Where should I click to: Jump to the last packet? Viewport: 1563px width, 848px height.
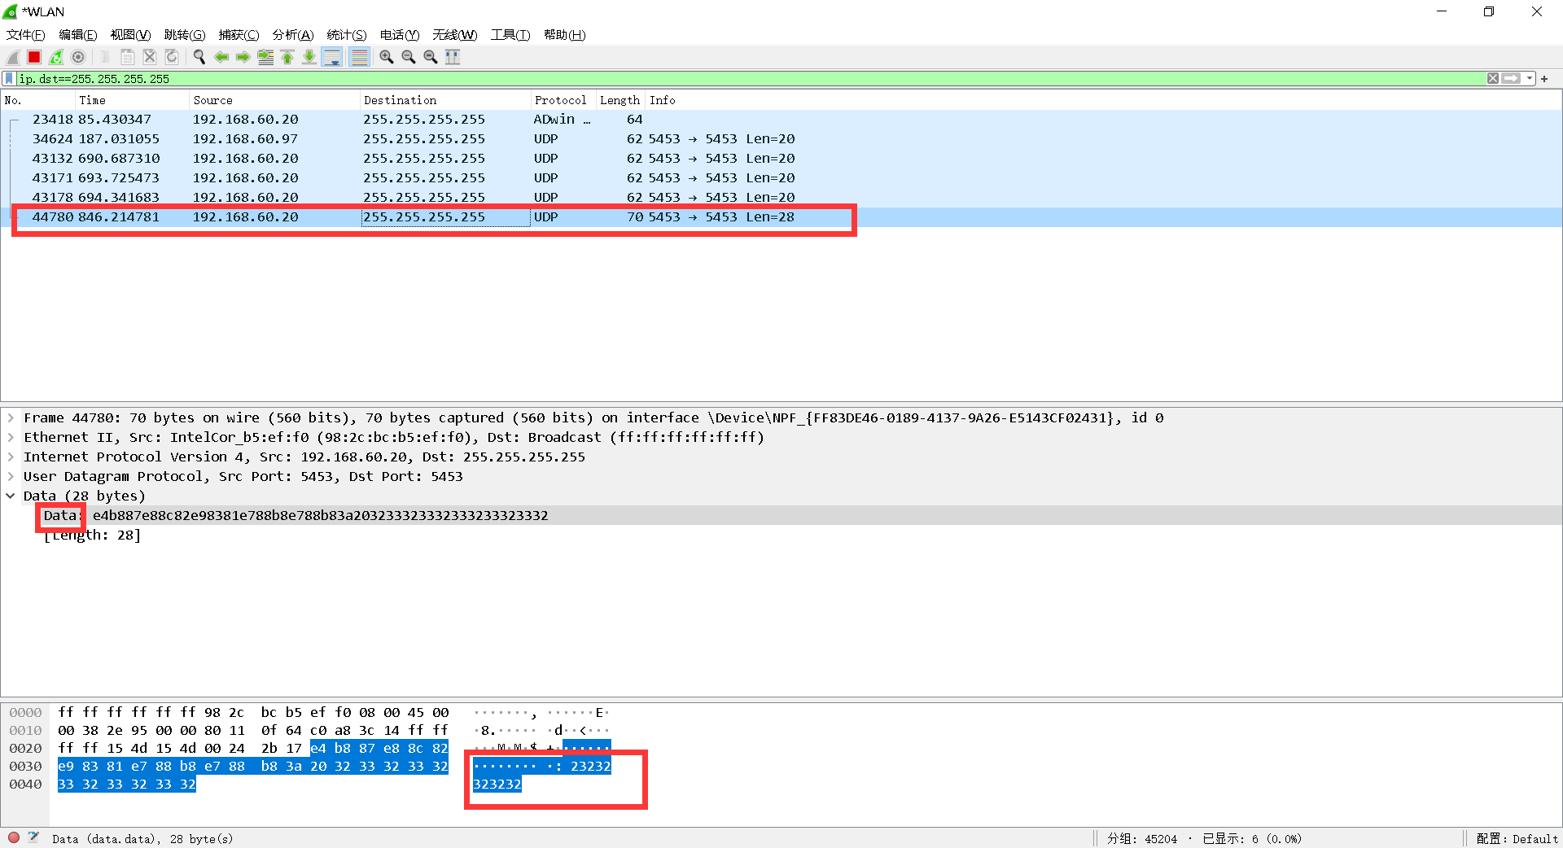(309, 57)
